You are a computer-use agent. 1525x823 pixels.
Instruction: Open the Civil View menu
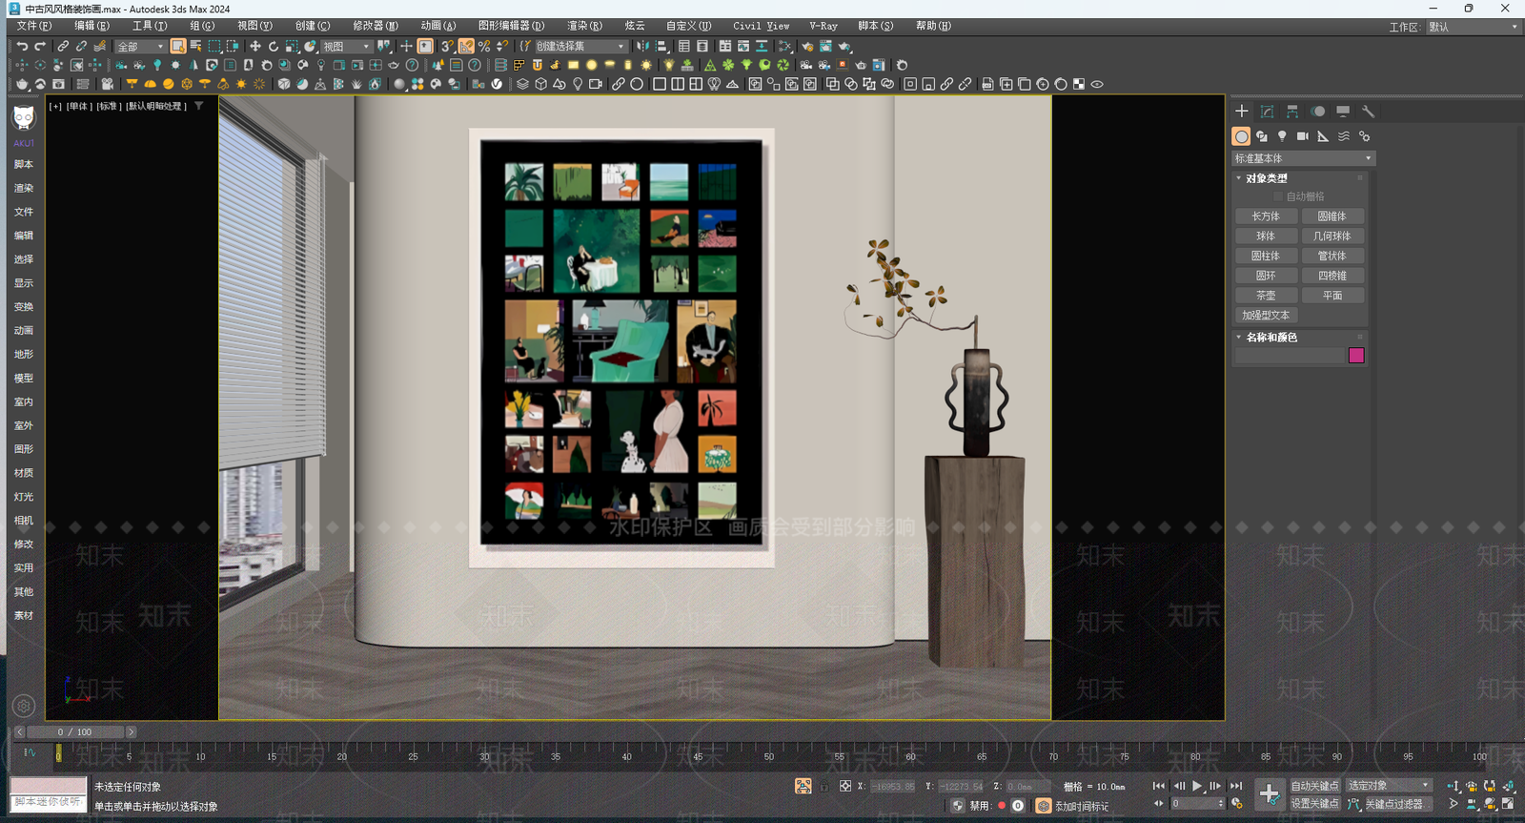(x=761, y=26)
